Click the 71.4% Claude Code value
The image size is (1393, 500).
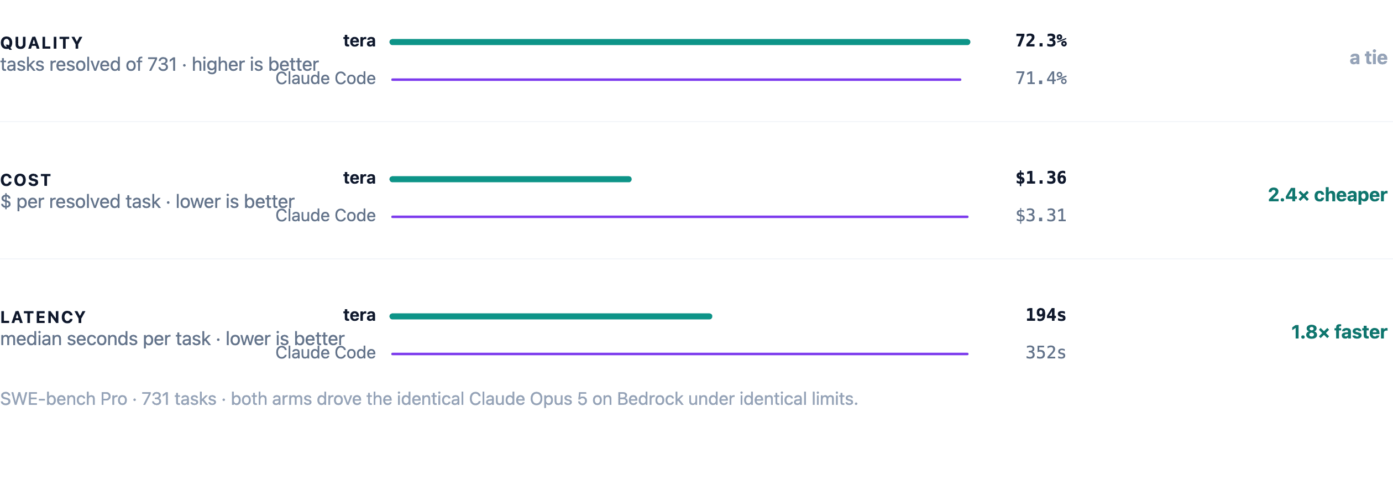1041,79
